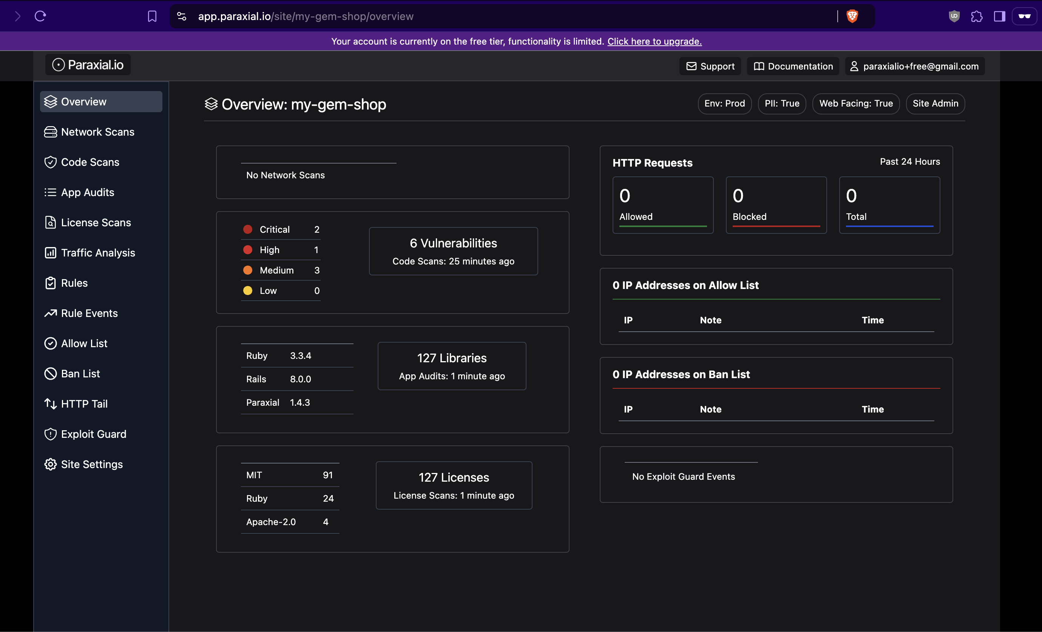
Task: Click the Support envelope icon
Action: [692, 66]
